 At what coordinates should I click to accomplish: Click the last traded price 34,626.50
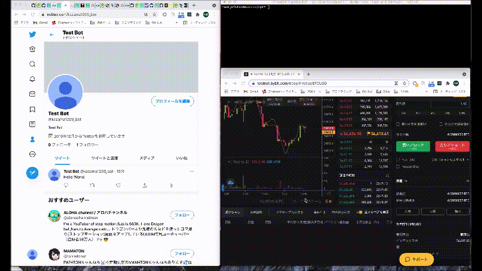coord(350,134)
